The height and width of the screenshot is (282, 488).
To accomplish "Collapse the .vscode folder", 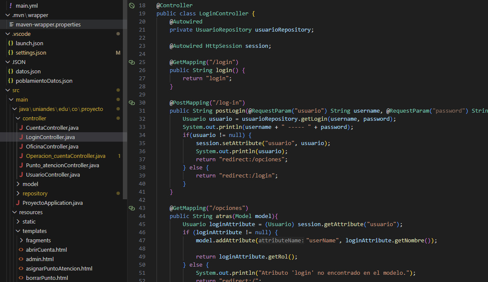I will point(8,34).
